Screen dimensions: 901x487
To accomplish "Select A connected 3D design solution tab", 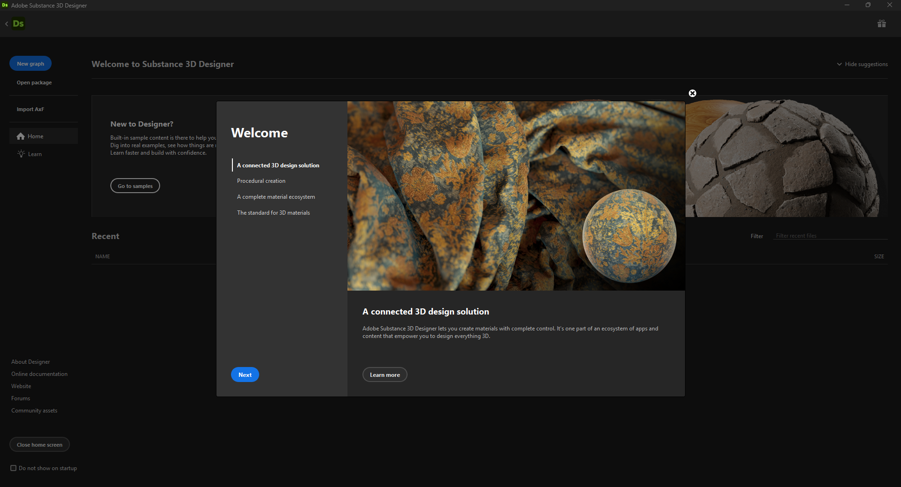I will point(278,165).
